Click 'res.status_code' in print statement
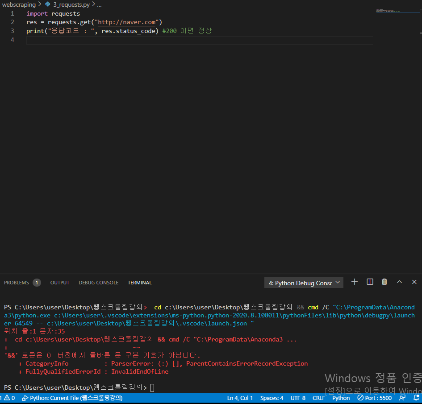 (x=128, y=31)
